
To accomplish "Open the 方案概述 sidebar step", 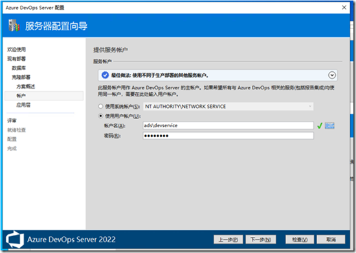I will pos(26,87).
